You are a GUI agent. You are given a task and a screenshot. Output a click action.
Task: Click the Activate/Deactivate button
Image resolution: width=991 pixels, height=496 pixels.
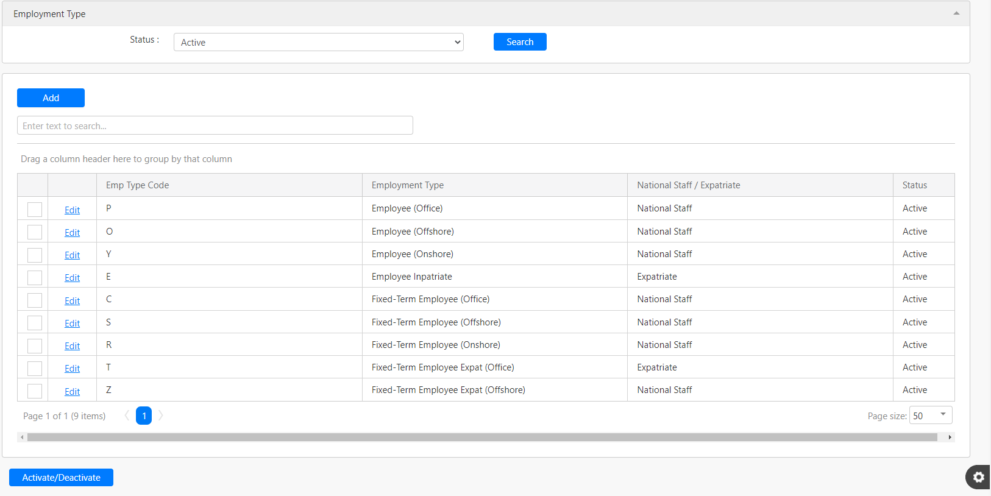[x=61, y=478]
